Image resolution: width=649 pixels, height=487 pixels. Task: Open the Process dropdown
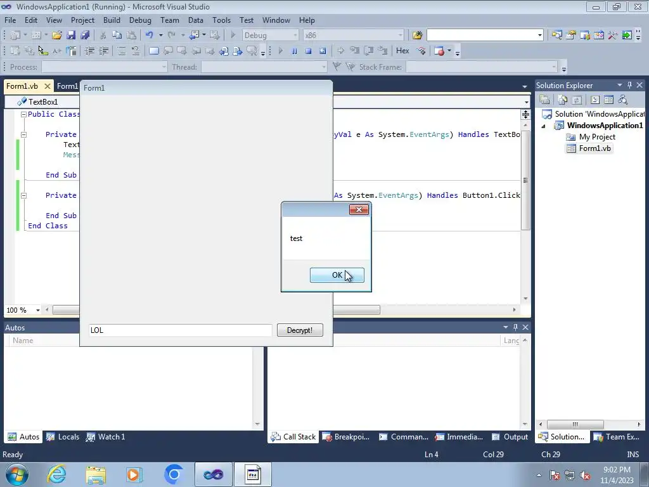(x=105, y=67)
